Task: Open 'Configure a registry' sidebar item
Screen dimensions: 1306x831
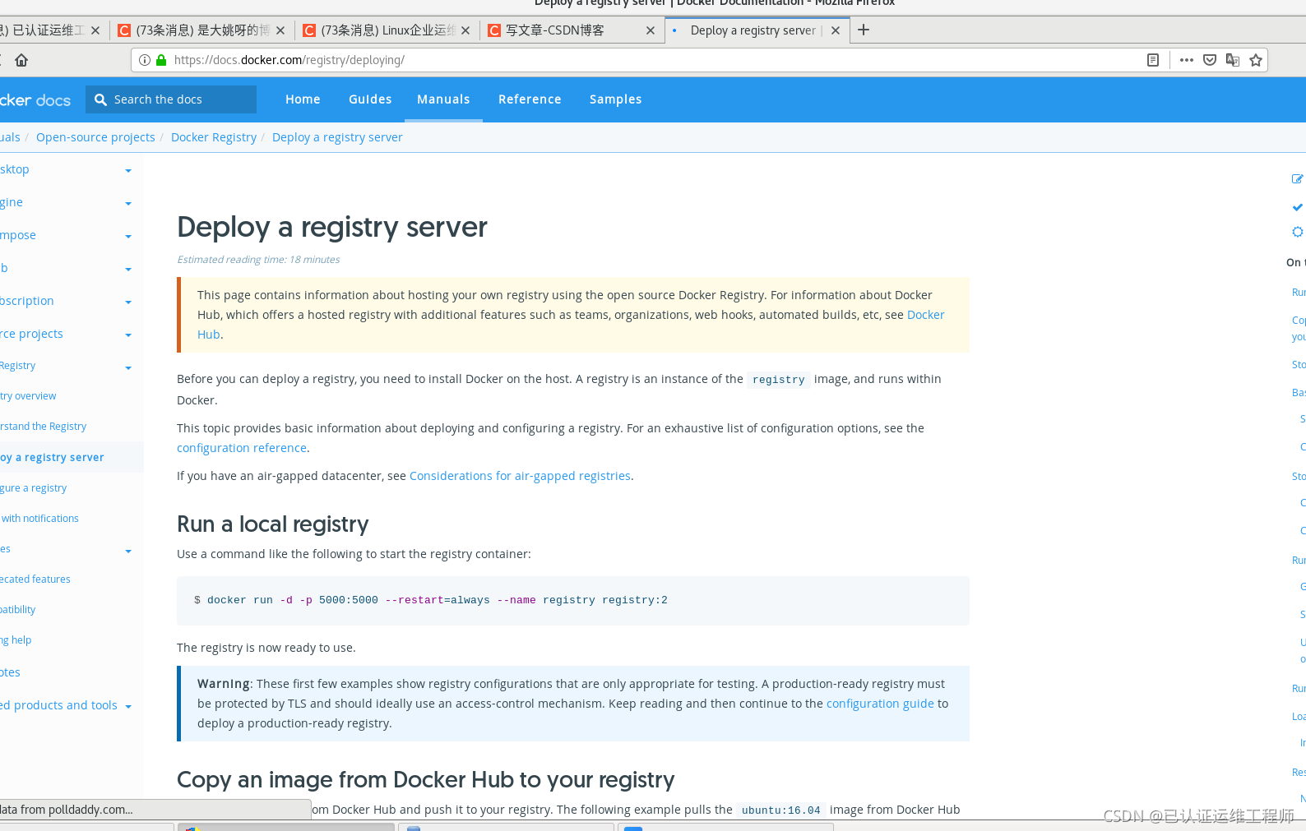Action: pyautogui.click(x=33, y=488)
